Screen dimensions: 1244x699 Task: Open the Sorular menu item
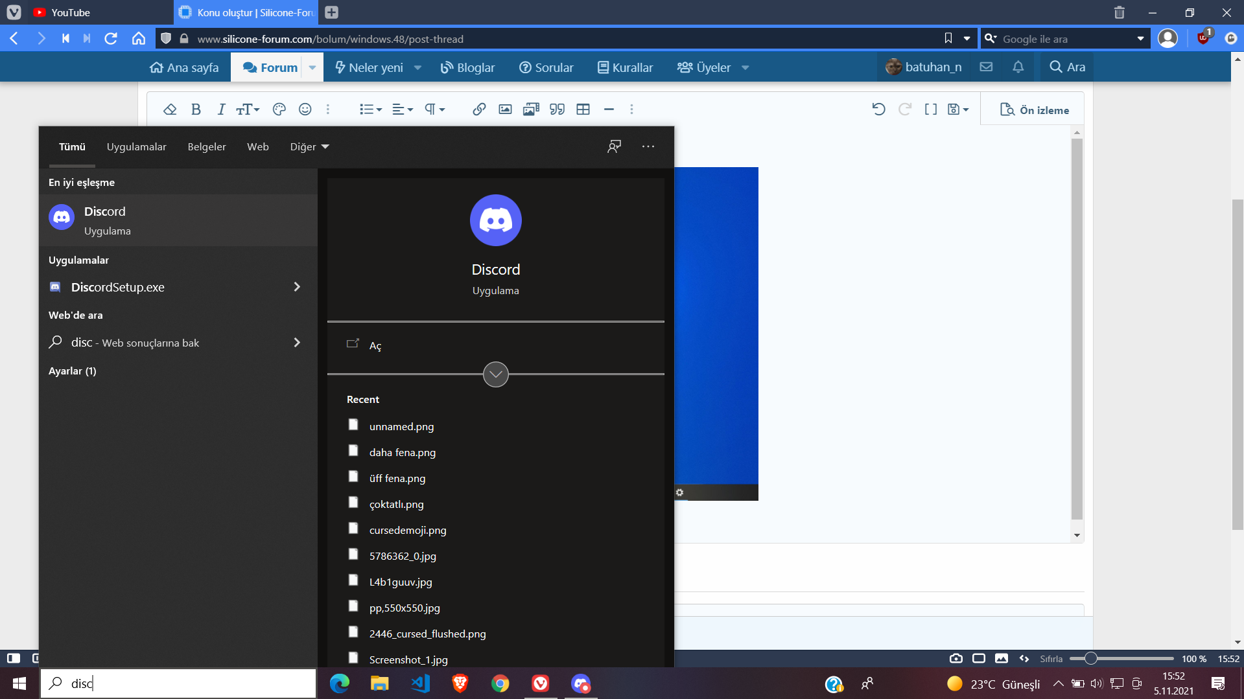click(x=546, y=67)
